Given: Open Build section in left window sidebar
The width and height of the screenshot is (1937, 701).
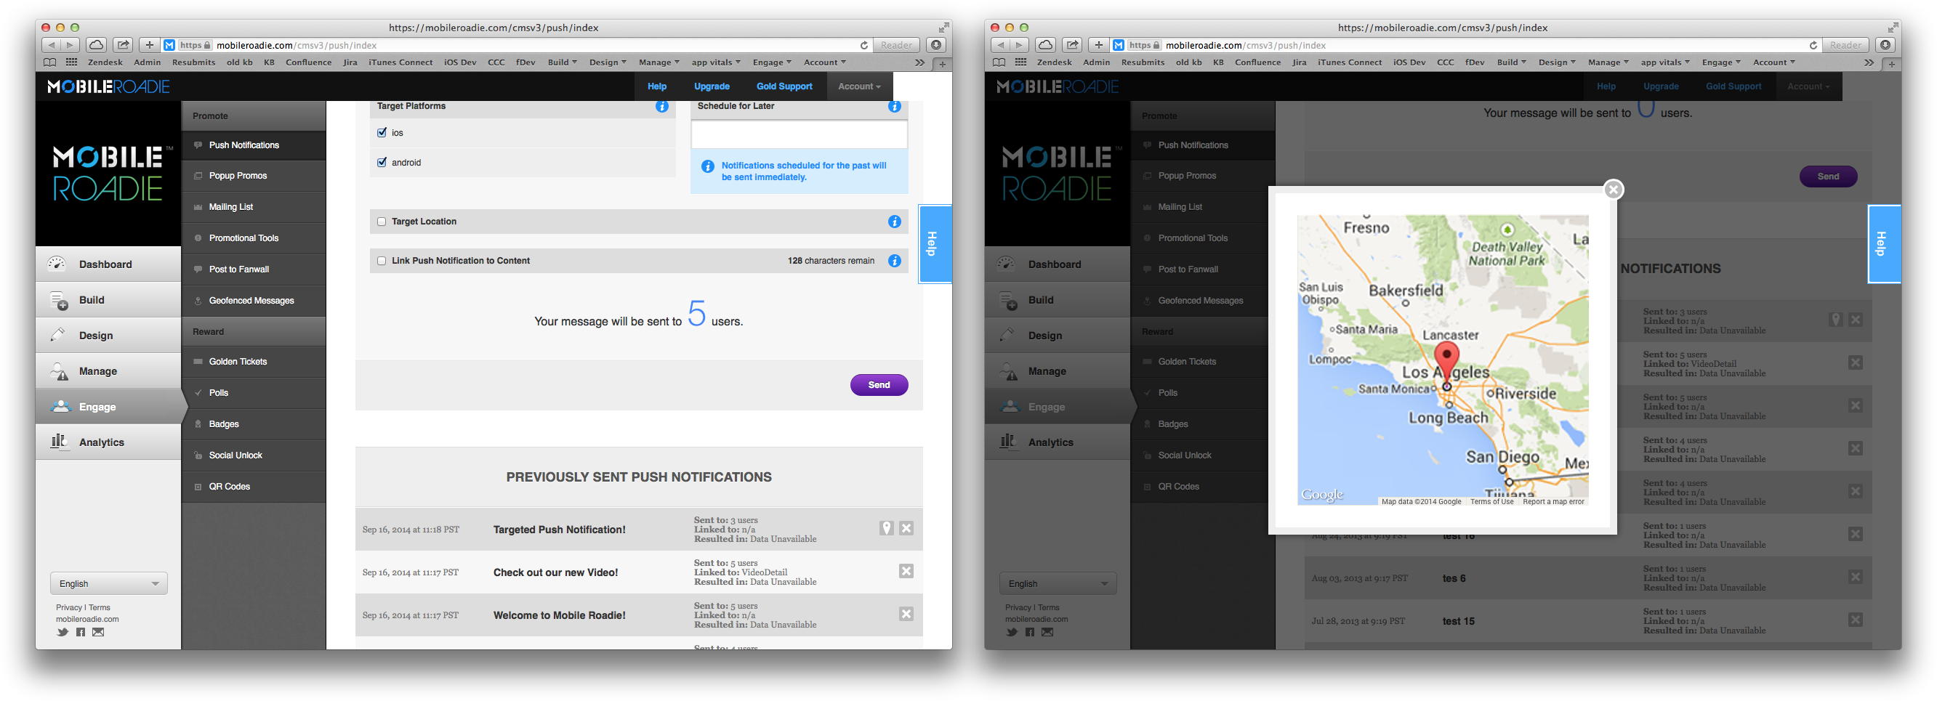Looking at the screenshot, I should 108,300.
